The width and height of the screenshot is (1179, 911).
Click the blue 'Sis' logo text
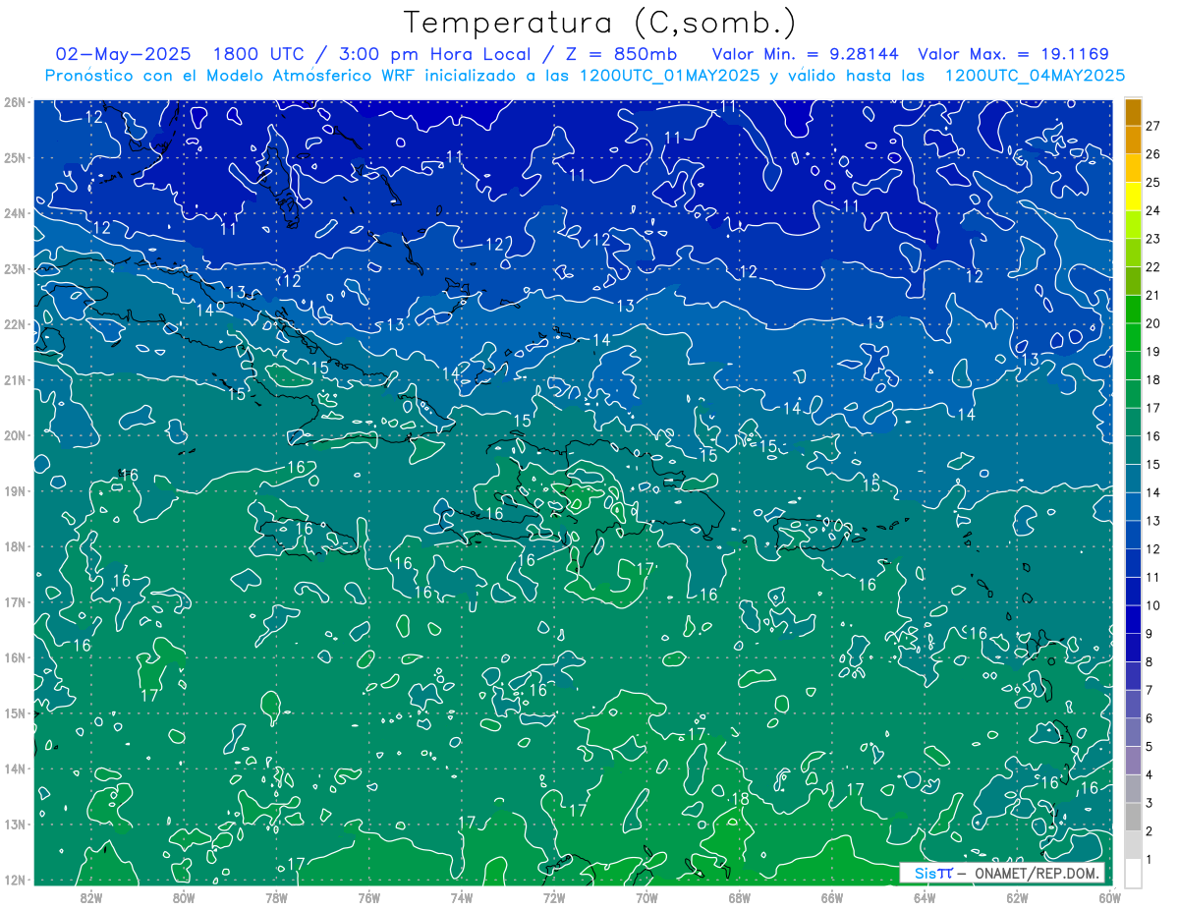click(x=925, y=873)
